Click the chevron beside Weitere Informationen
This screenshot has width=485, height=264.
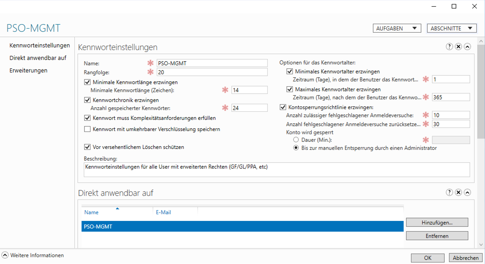(6, 255)
